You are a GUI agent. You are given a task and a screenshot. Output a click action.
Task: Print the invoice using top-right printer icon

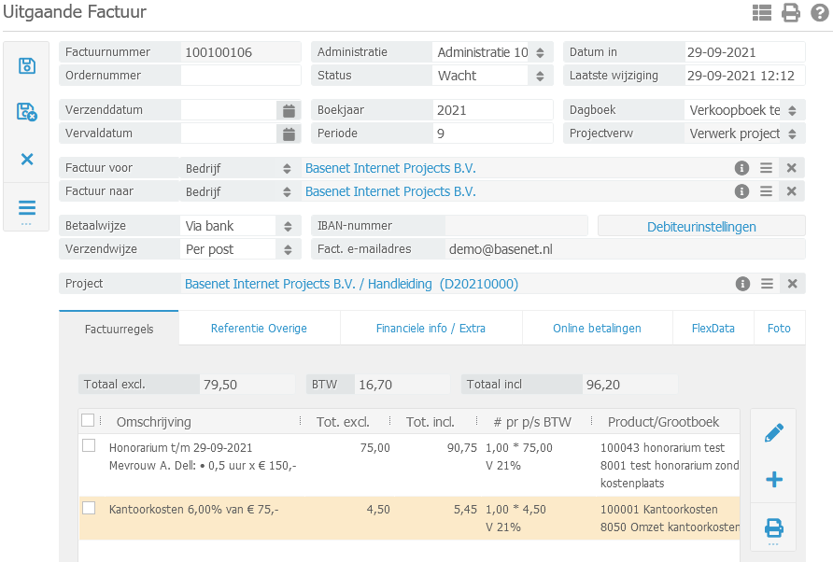(x=791, y=12)
